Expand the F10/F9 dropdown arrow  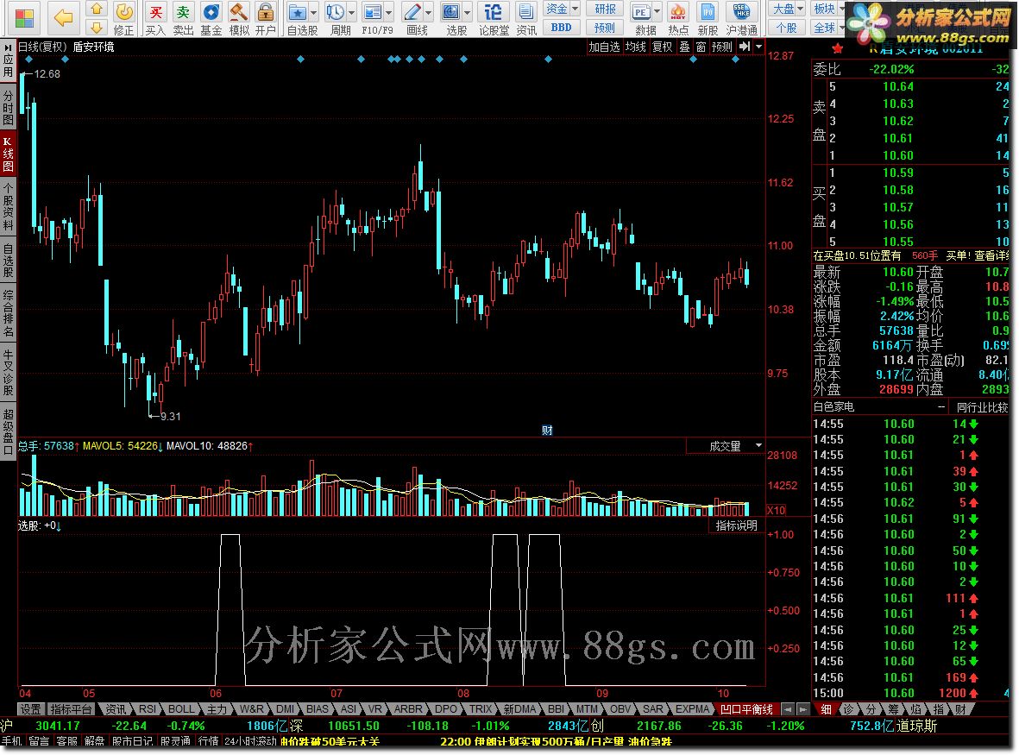pos(389,12)
